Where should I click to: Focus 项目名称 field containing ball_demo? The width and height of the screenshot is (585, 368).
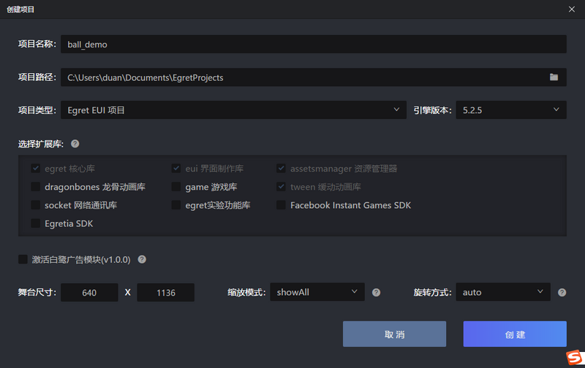coord(314,44)
